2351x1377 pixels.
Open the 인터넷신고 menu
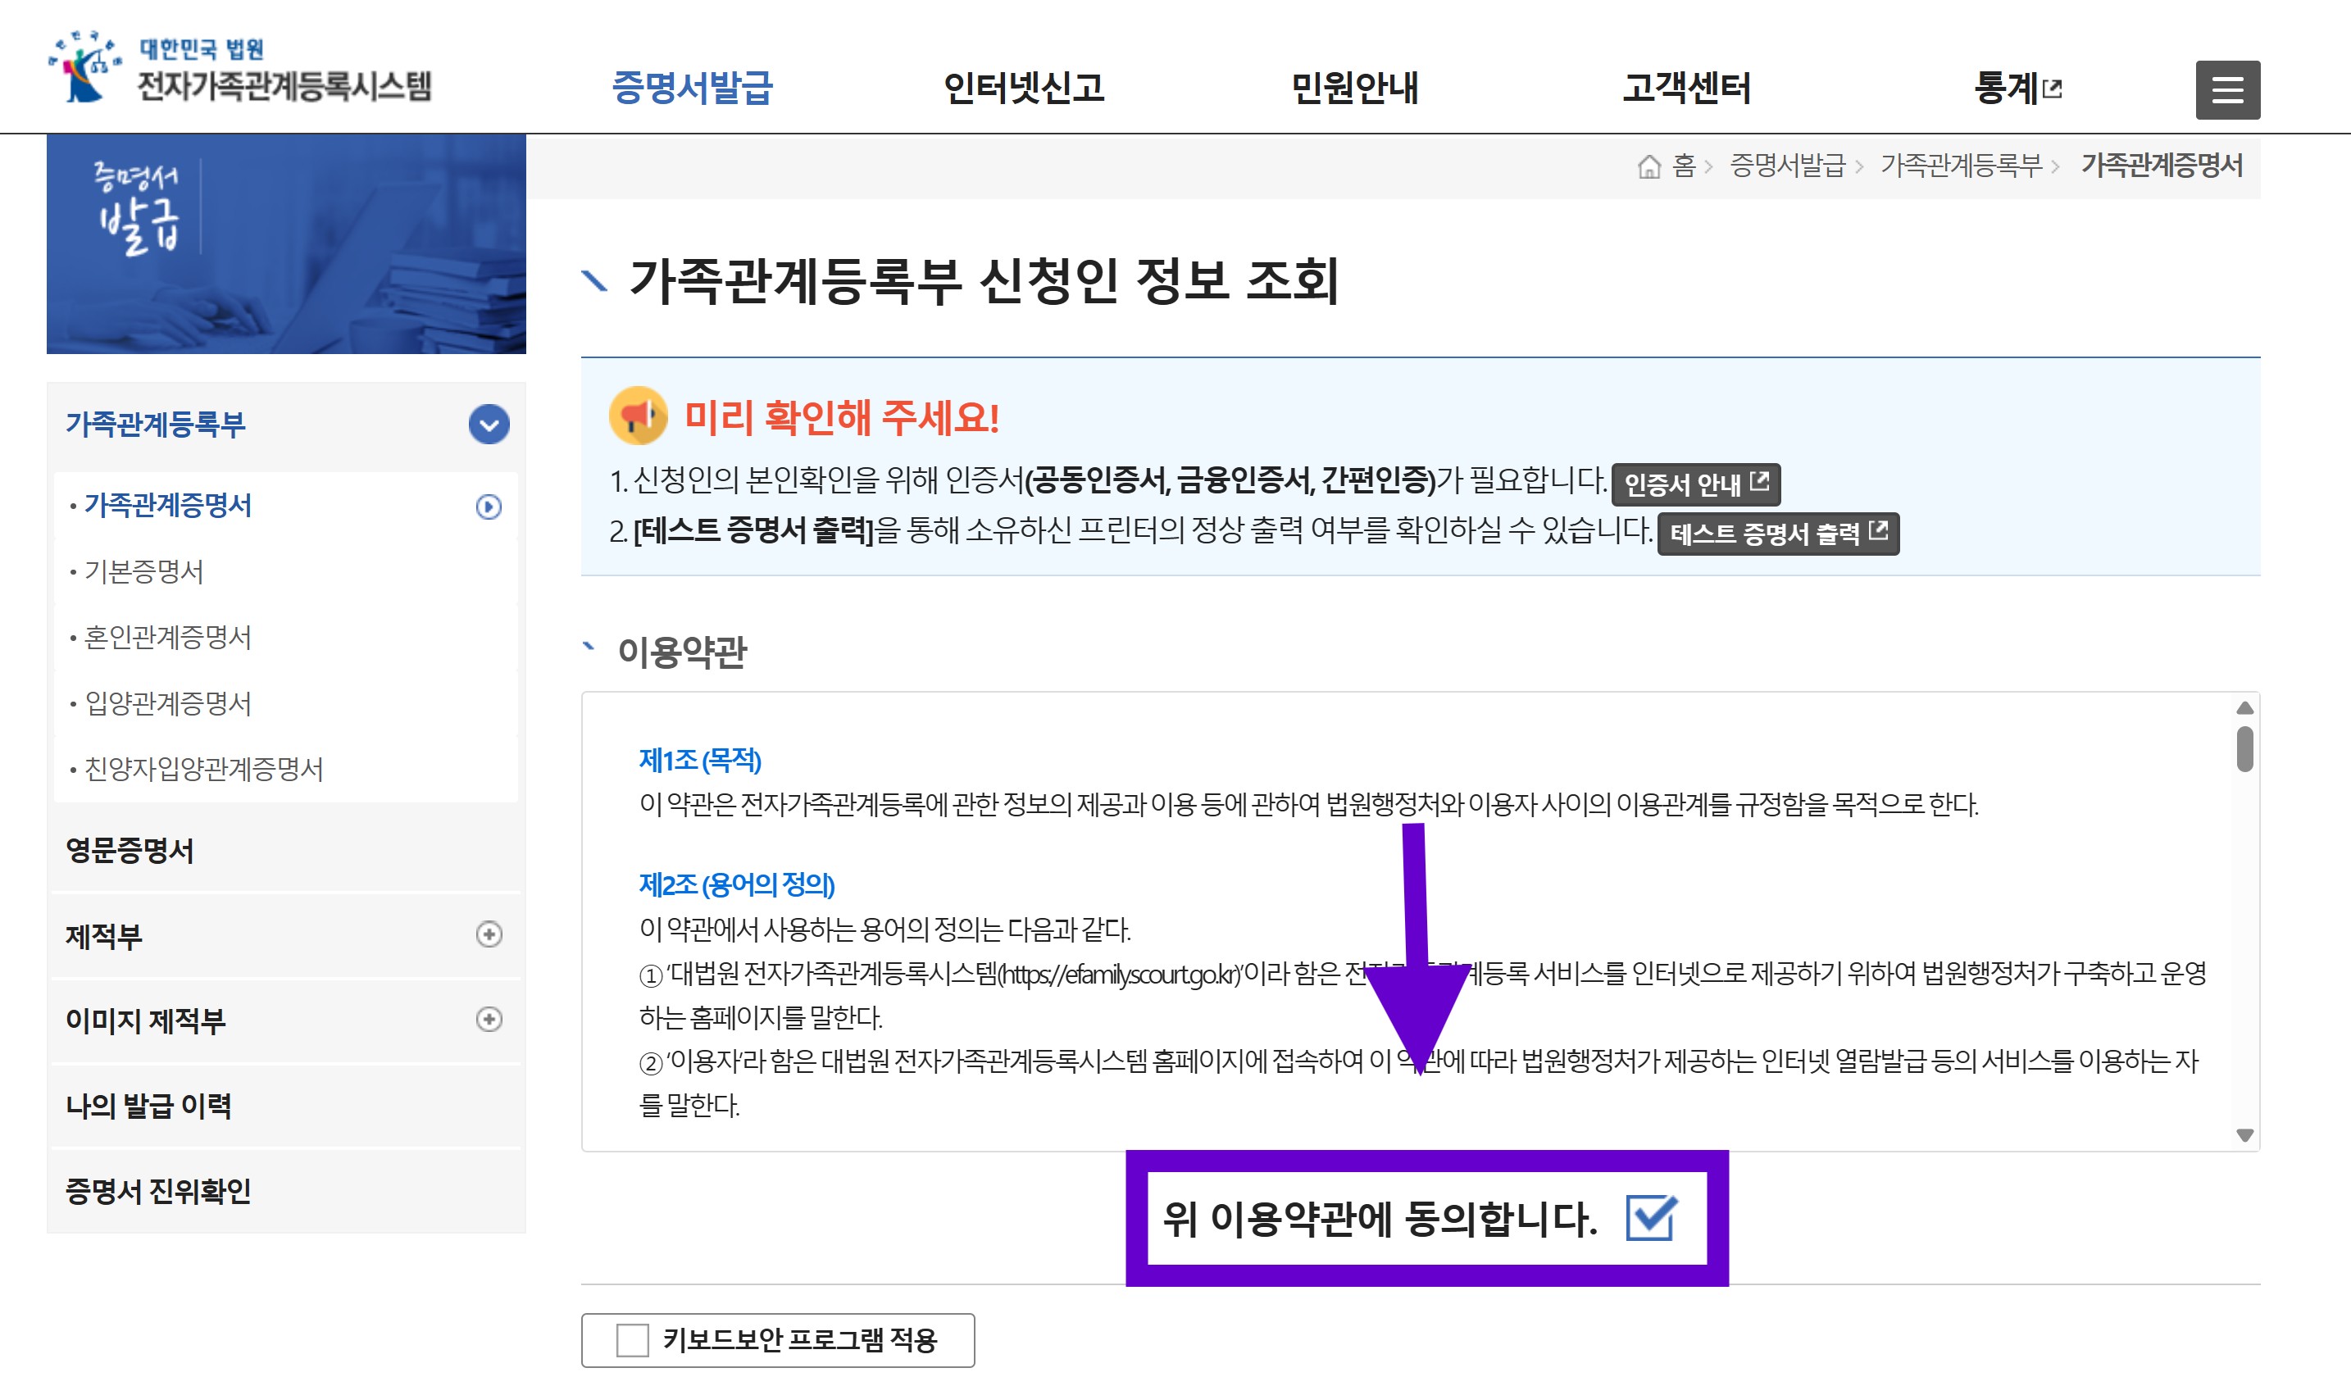coord(1023,89)
